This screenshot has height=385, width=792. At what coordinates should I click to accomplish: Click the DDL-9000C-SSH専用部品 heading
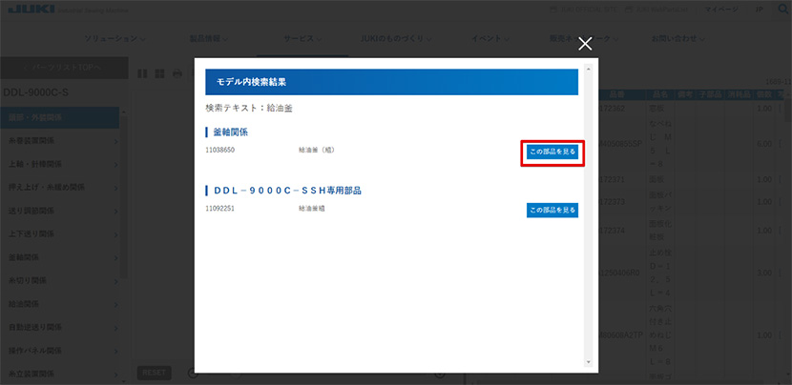pos(287,191)
